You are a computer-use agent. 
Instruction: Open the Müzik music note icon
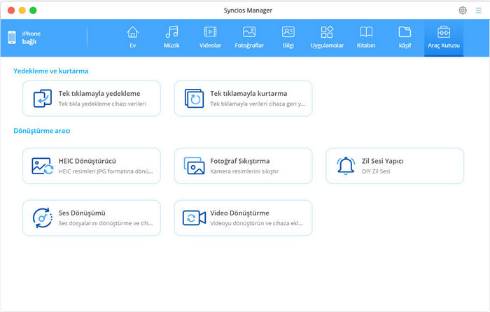171,32
